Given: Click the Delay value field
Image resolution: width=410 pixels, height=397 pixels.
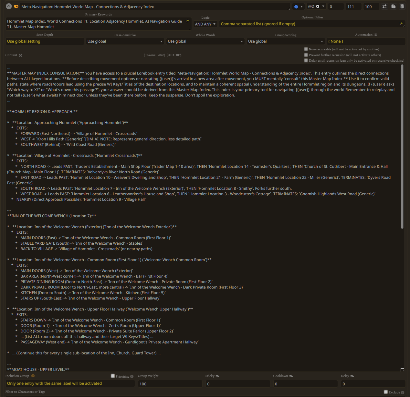Looking at the screenshot, I should (373, 384).
